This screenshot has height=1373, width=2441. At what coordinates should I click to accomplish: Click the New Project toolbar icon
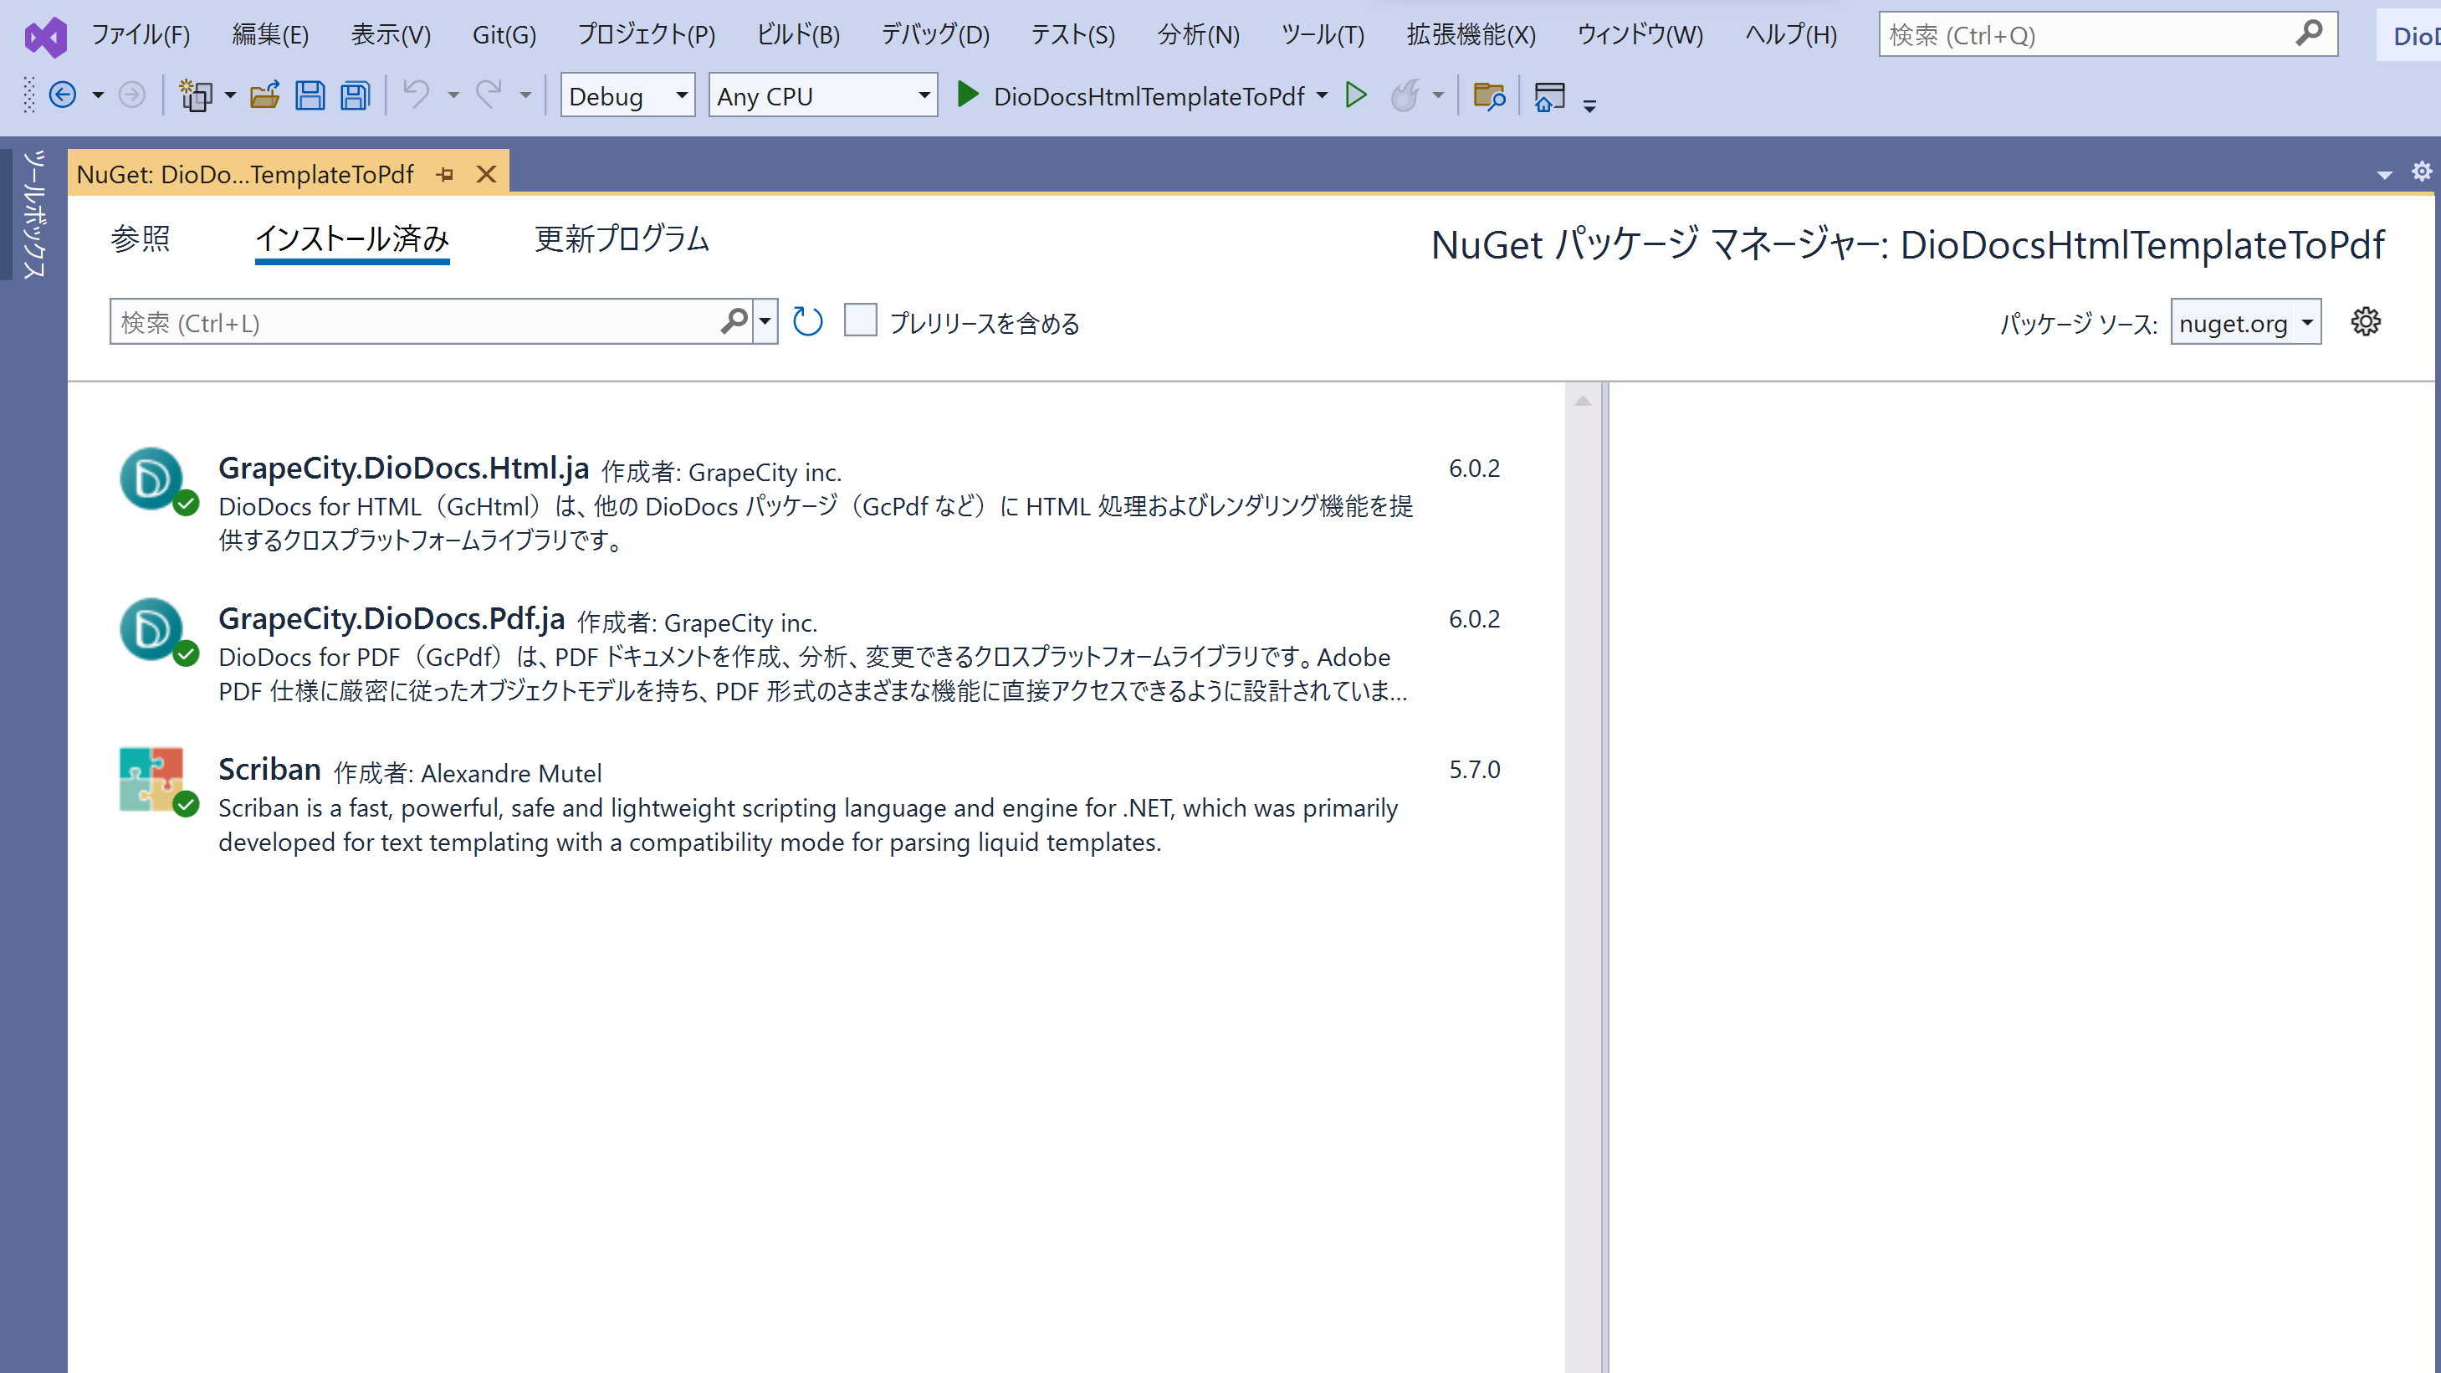tap(195, 95)
